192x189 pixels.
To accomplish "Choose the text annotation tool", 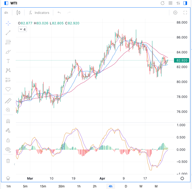I will [8, 61].
